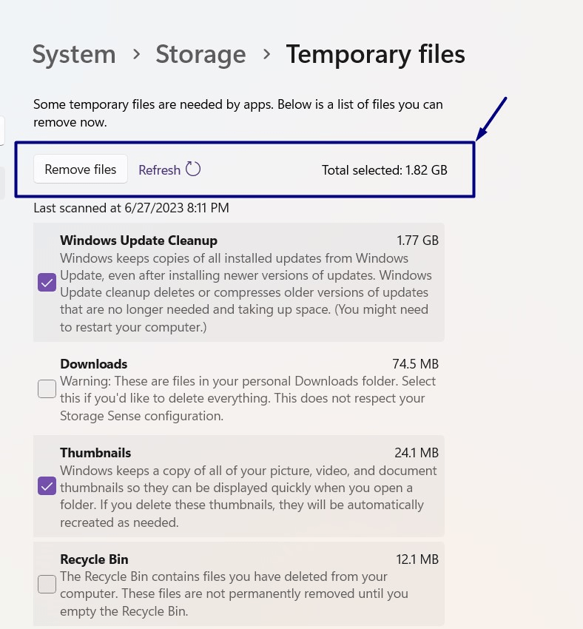The height and width of the screenshot is (629, 583).
Task: Click the Temporary files page heading
Action: pyautogui.click(x=375, y=54)
